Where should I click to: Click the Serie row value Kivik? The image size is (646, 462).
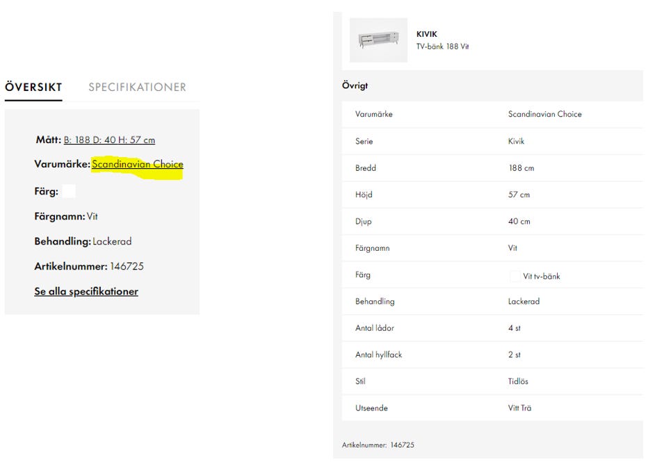click(x=516, y=141)
